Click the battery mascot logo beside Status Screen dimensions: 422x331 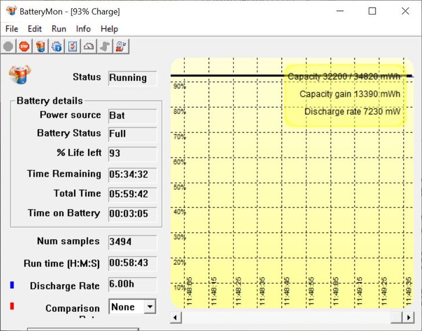20,74
